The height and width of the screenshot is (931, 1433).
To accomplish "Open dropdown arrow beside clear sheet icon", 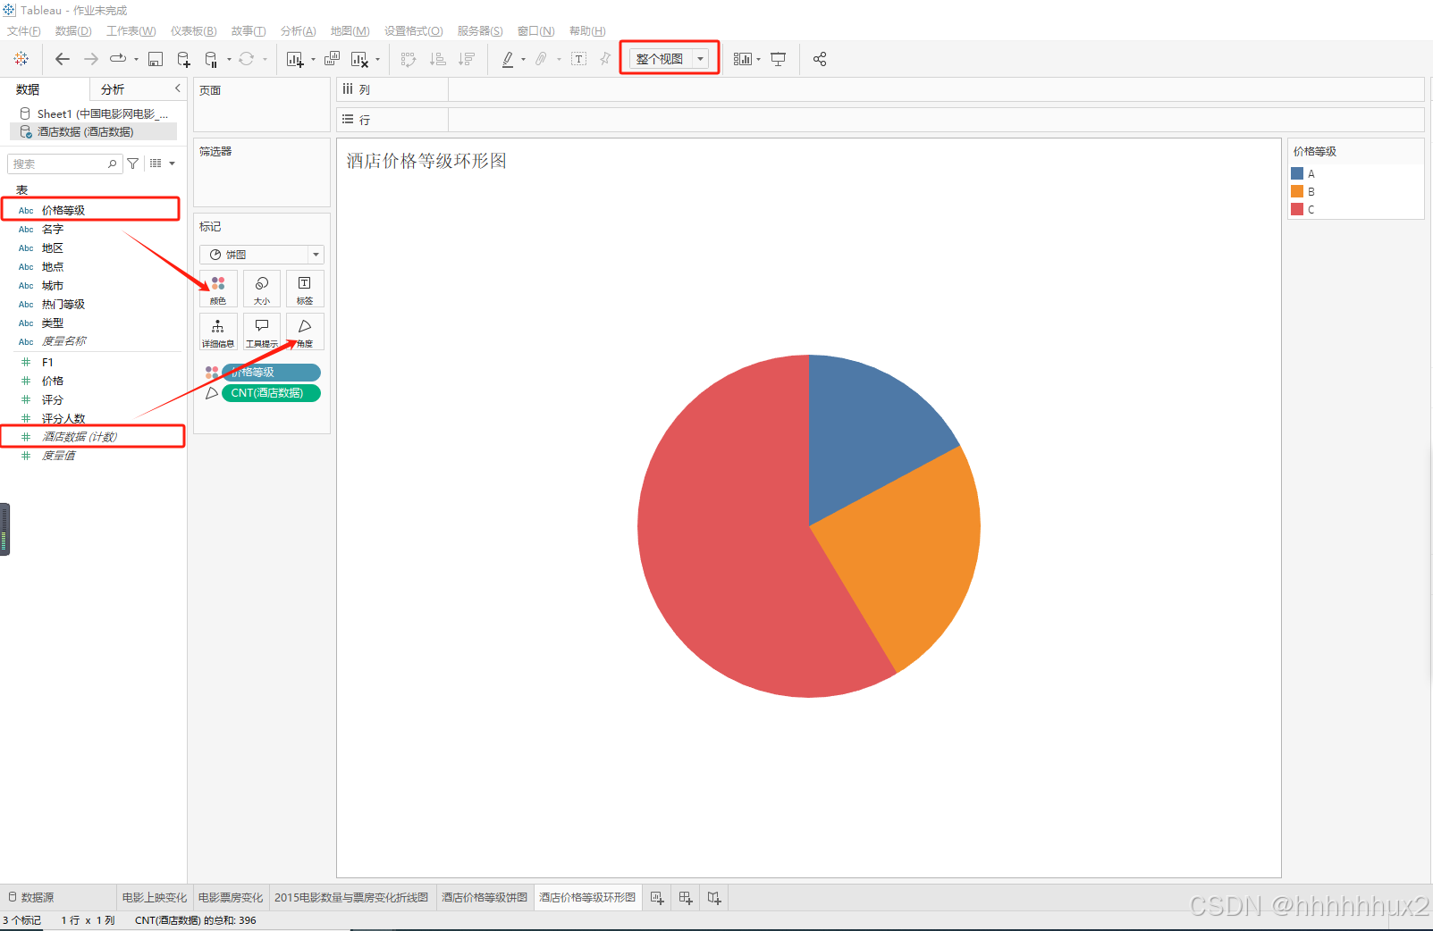I will click(x=377, y=60).
